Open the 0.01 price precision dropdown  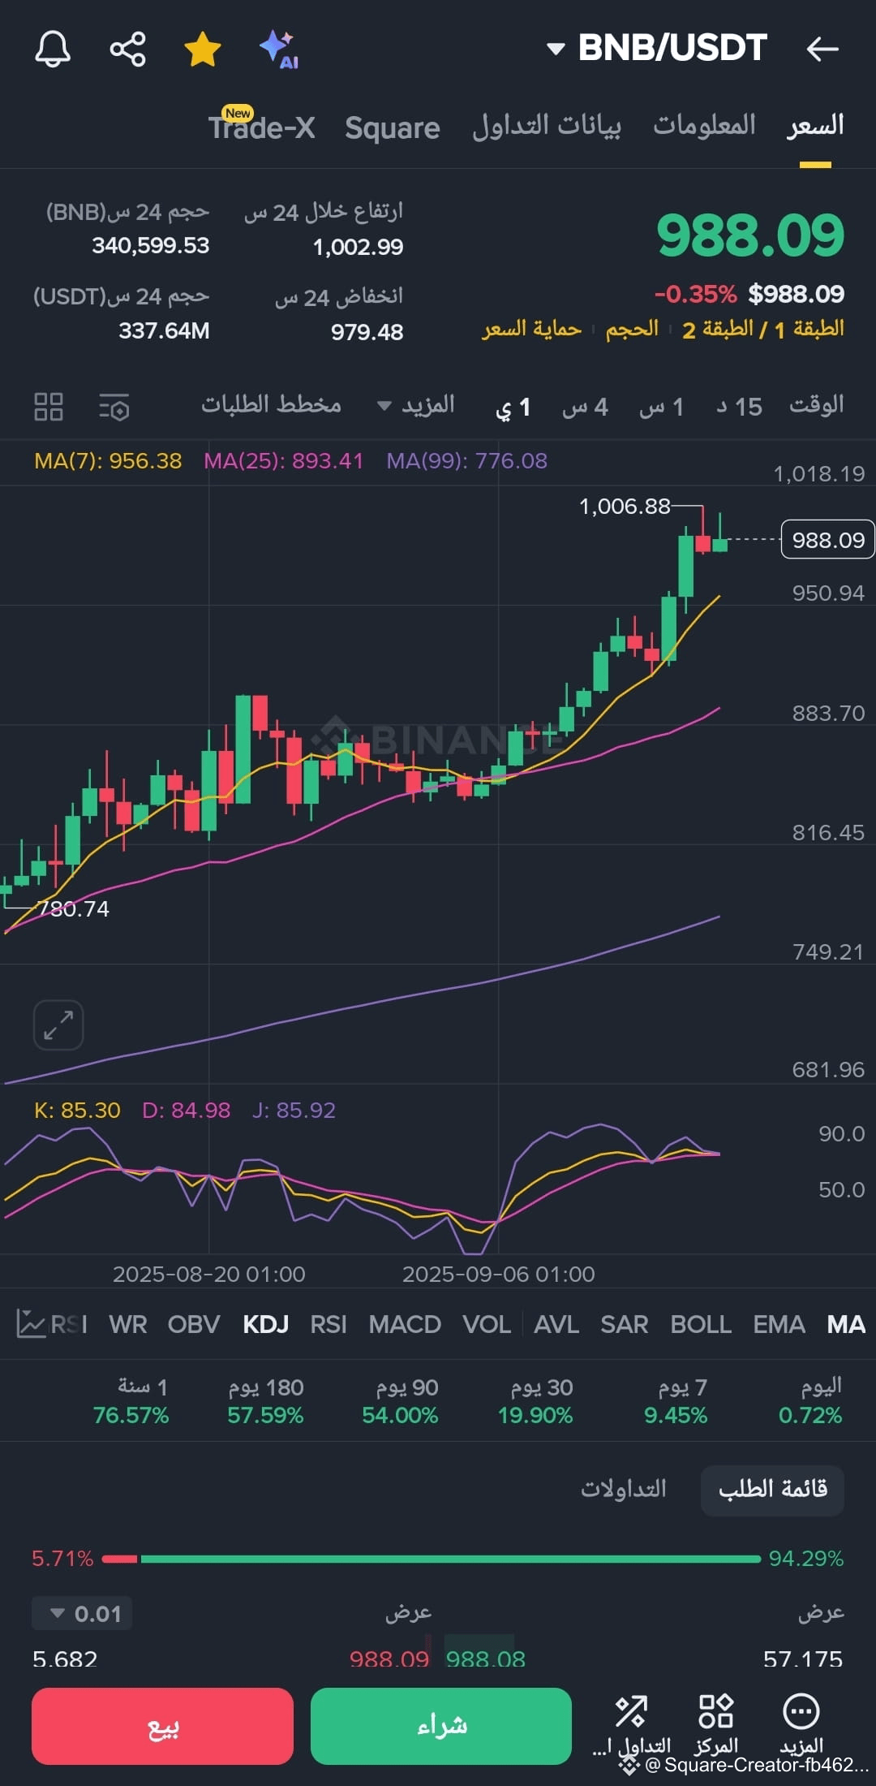[x=82, y=1614]
